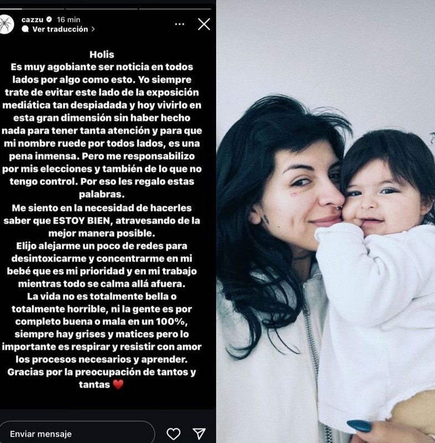Image resolution: width=435 pixels, height=443 pixels.
Task: Select the last story progress segment
Action: [175, 9]
